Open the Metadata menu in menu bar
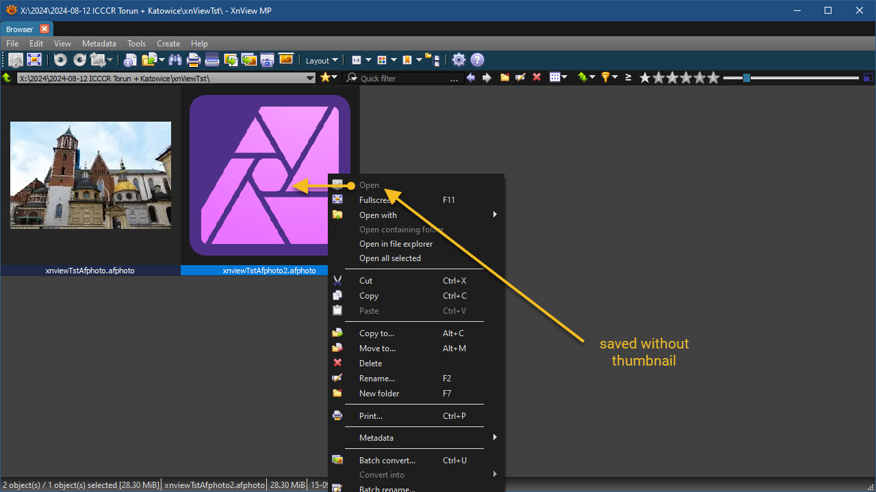The width and height of the screenshot is (876, 492). 99,43
